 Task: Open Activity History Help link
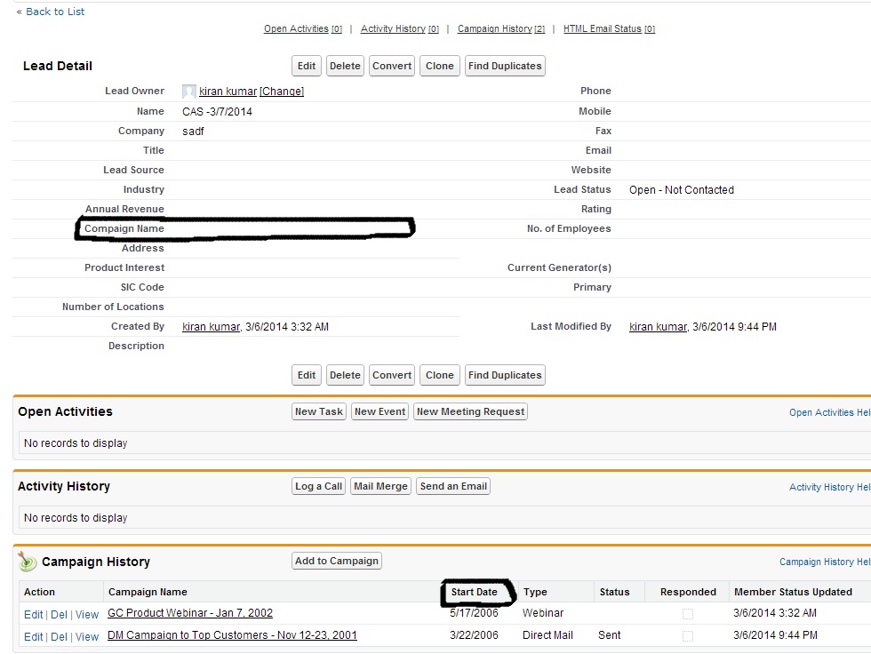pyautogui.click(x=829, y=487)
